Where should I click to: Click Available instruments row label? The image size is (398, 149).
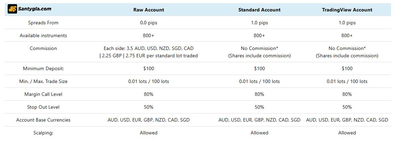[43, 35]
